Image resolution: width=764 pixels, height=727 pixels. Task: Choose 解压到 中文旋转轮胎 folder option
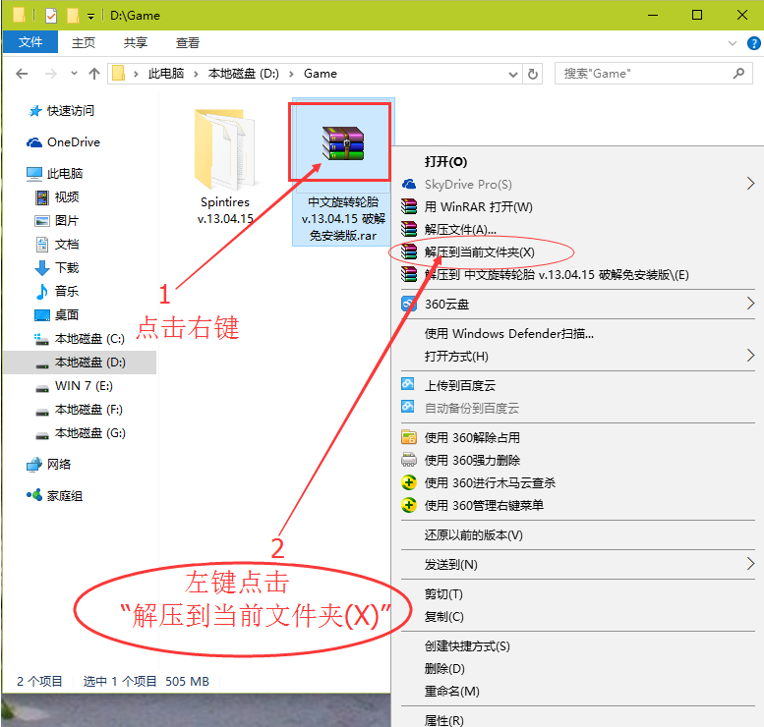point(578,275)
